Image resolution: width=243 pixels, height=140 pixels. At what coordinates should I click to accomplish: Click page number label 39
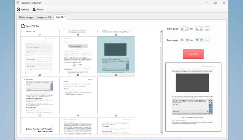click(x=116, y=35)
